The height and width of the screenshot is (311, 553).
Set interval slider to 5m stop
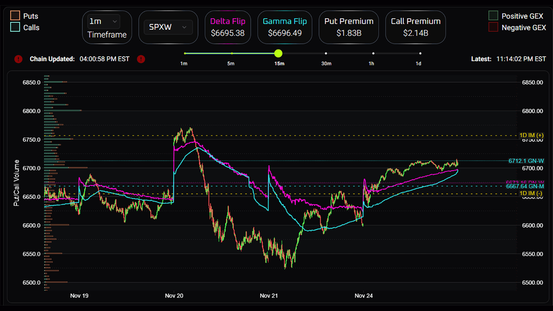pos(232,54)
